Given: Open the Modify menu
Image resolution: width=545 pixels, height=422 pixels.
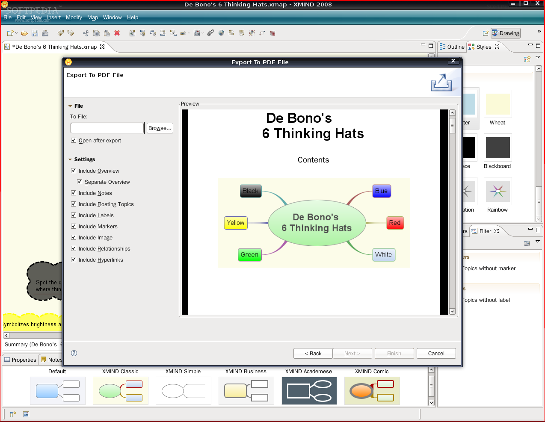Looking at the screenshot, I should click(x=74, y=18).
